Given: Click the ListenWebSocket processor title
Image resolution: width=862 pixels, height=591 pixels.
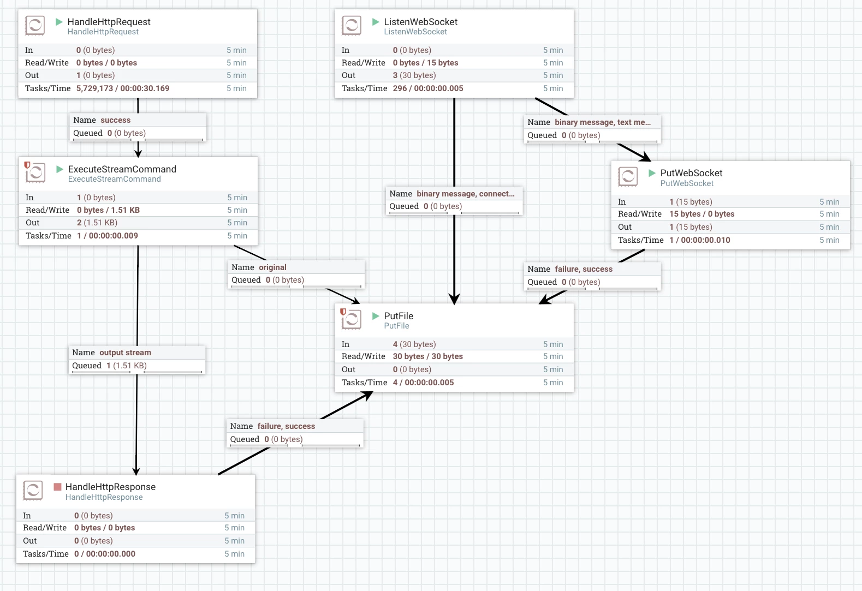Looking at the screenshot, I should pyautogui.click(x=421, y=22).
